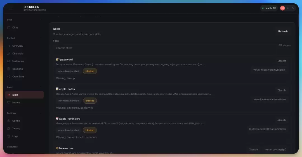Image resolution: width=302 pixels, height=157 pixels.
Task: Click the Overview bar chart icon
Action: 9,46
